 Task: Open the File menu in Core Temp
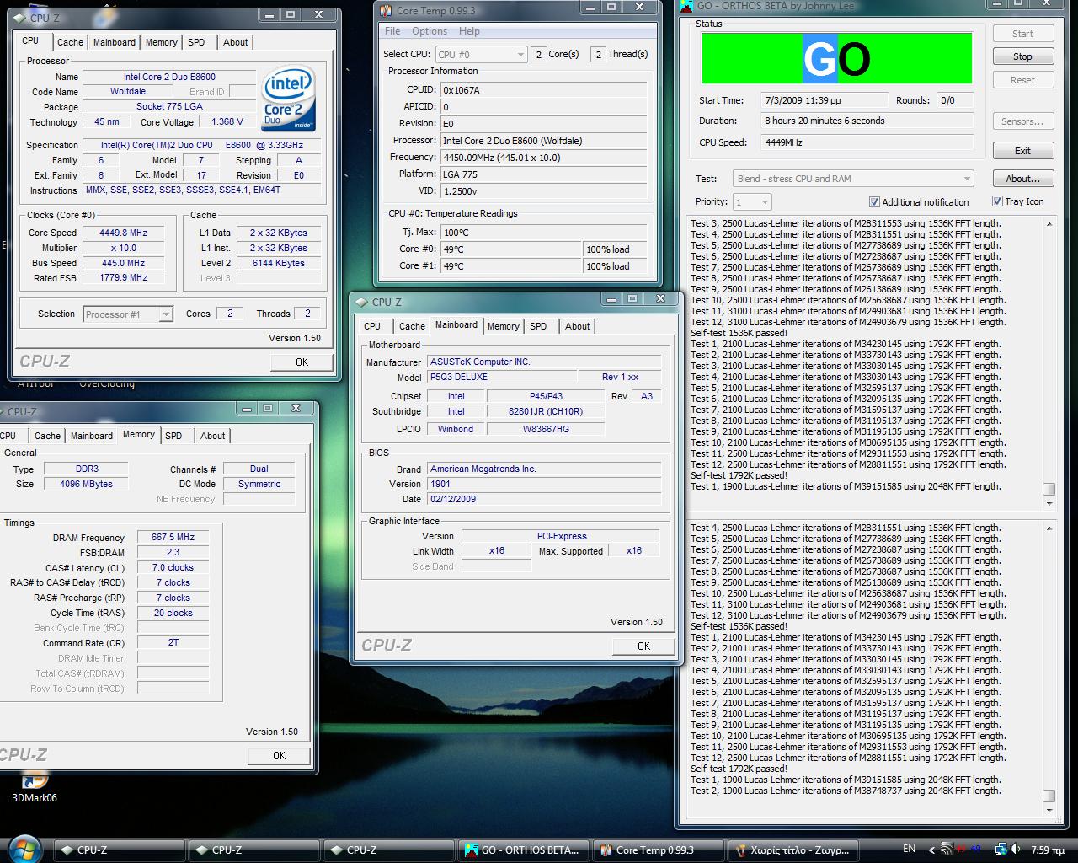pyautogui.click(x=392, y=31)
